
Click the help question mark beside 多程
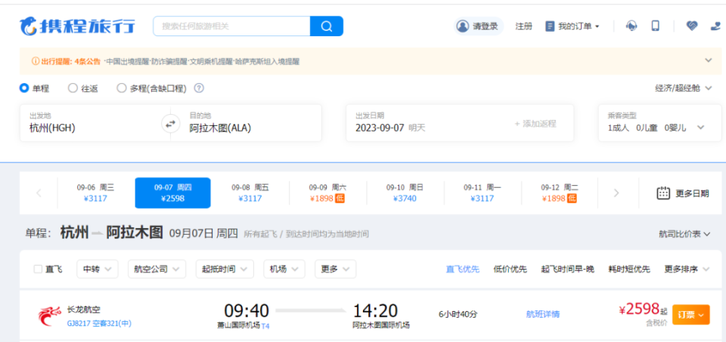(199, 88)
